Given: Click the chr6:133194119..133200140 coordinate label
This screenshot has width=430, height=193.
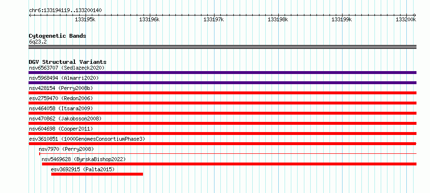Looking at the screenshot, I should (65, 11).
